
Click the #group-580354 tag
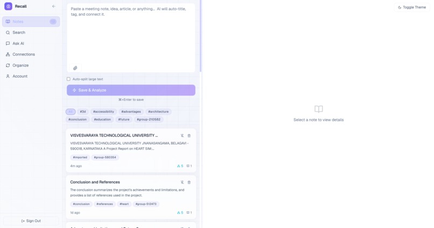[x=105, y=157]
